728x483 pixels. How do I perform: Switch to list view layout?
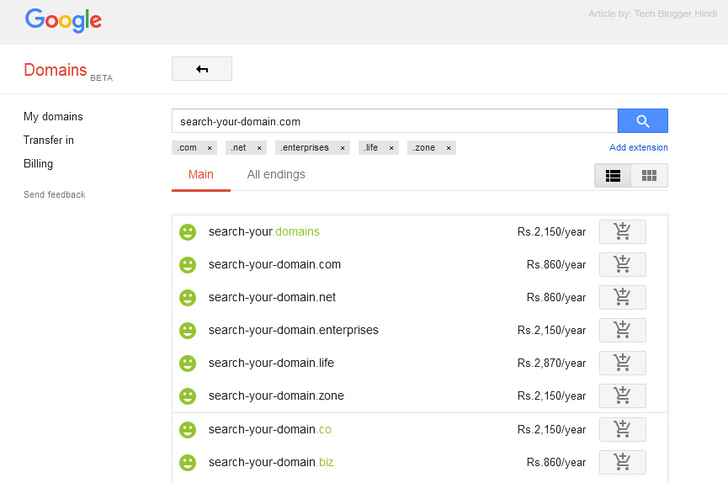click(x=613, y=176)
